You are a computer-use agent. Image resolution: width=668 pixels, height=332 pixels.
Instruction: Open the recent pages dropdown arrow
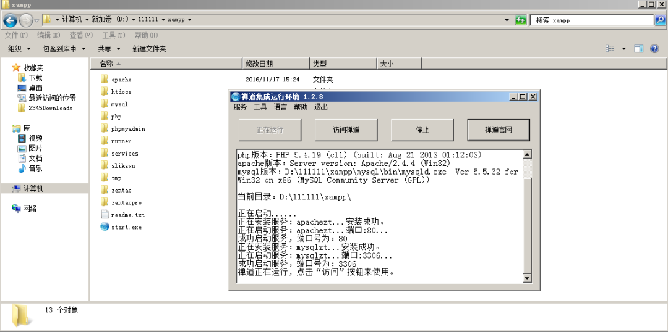tap(36, 20)
